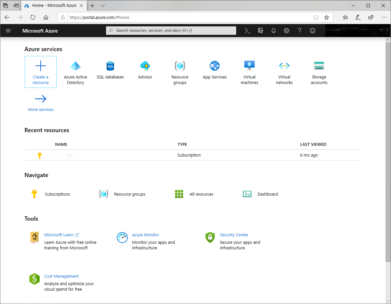Image resolution: width=391 pixels, height=304 pixels.
Task: Toggle reading view in the address bar
Action: coord(316,17)
